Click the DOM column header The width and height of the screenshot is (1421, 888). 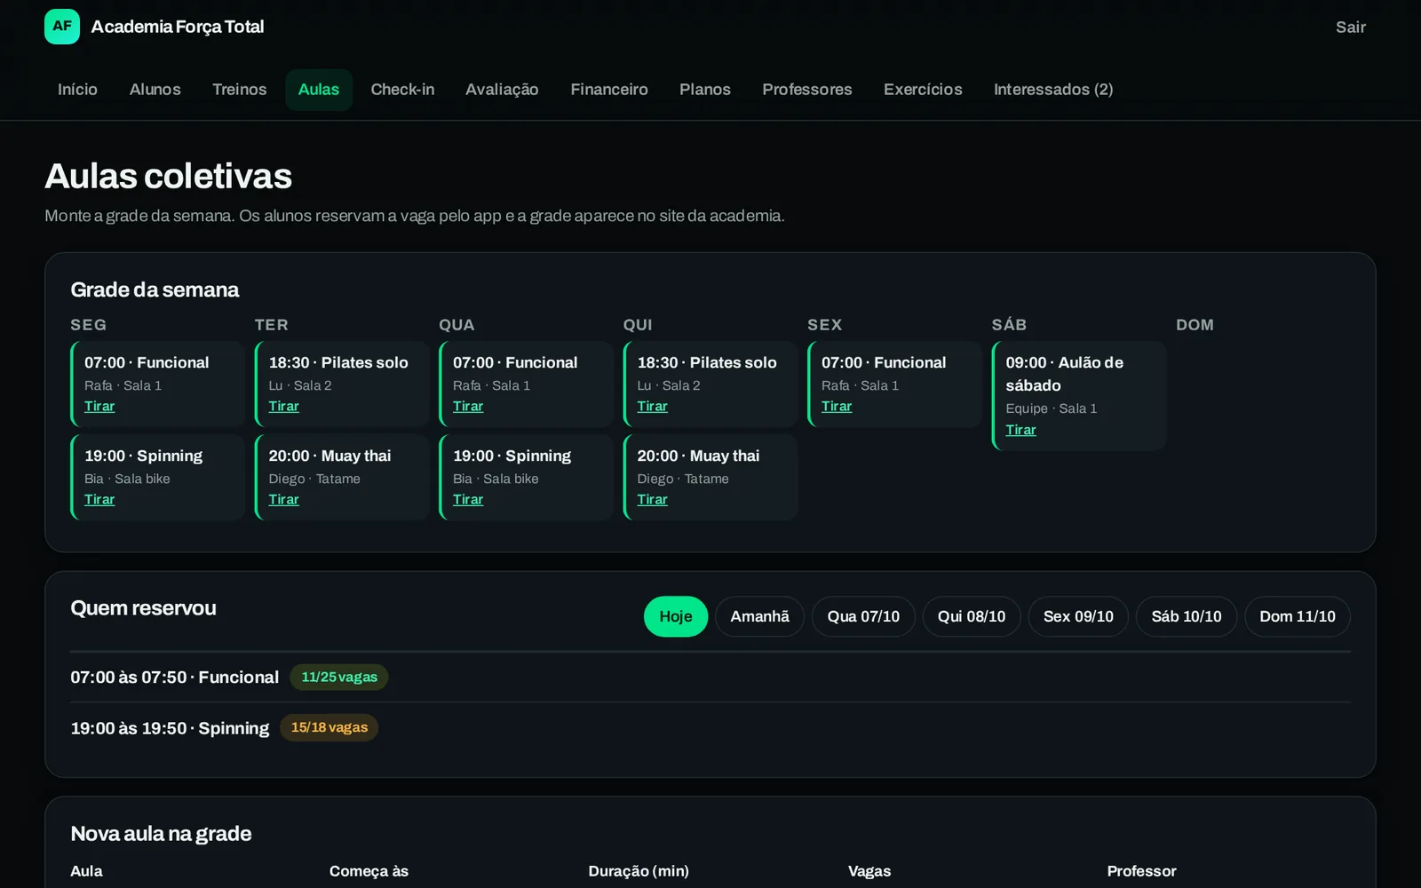click(x=1195, y=325)
